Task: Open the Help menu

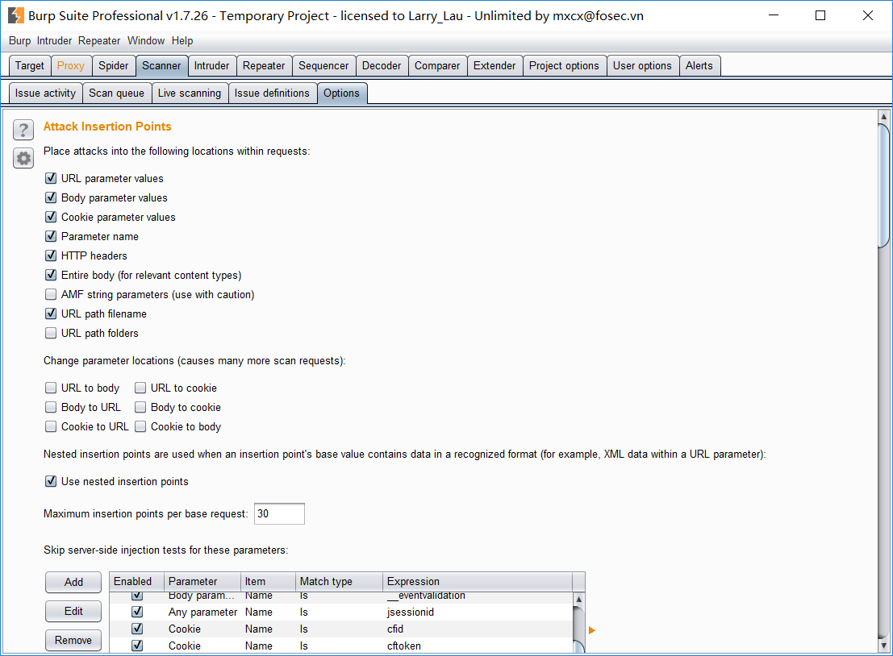Action: (182, 40)
